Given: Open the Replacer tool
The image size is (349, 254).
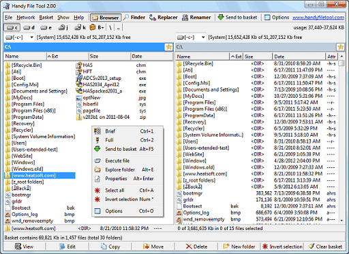Looking at the screenshot, I should tap(164, 18).
